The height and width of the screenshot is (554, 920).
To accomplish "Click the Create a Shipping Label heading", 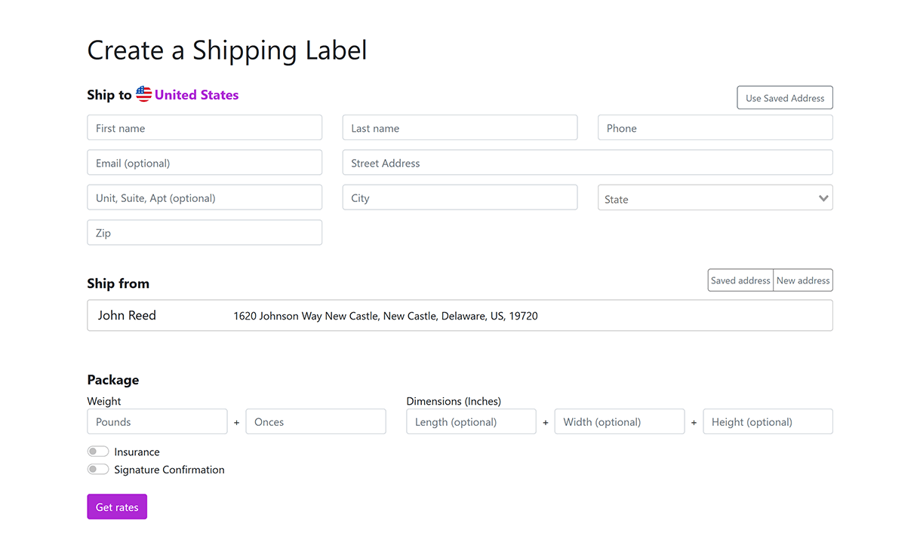I will 227,51.
